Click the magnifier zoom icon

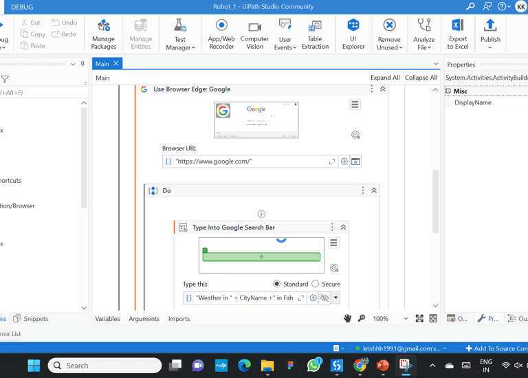coord(362,318)
